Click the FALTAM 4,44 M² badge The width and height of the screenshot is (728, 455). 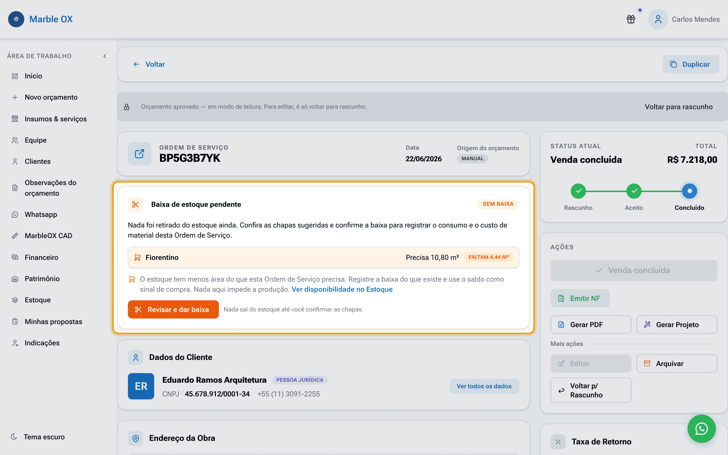click(x=489, y=257)
